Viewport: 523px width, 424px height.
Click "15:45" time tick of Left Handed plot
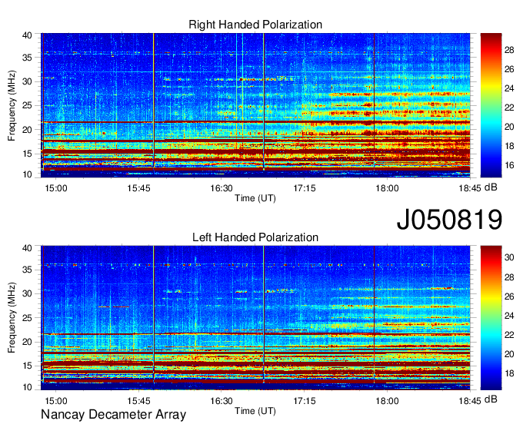point(138,401)
